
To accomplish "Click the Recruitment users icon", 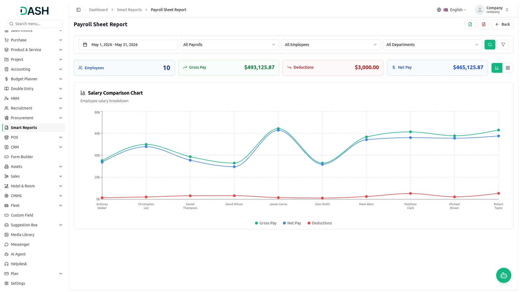I will click(x=6, y=108).
